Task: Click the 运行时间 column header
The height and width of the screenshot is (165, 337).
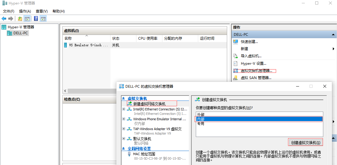Action: (212, 38)
